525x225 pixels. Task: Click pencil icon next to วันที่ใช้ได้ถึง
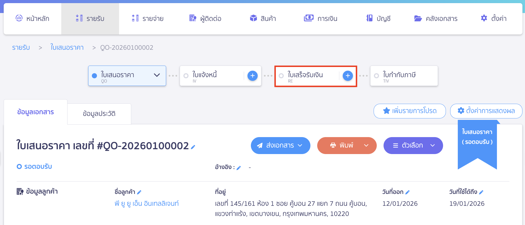pyautogui.click(x=481, y=192)
